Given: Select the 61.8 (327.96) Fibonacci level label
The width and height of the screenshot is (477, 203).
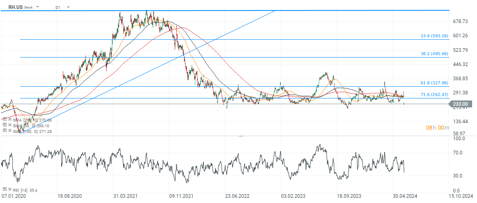Looking at the screenshot, I should pos(434,83).
